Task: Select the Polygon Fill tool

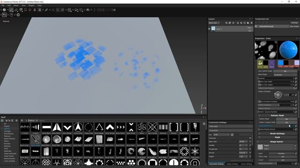Action: point(25,10)
